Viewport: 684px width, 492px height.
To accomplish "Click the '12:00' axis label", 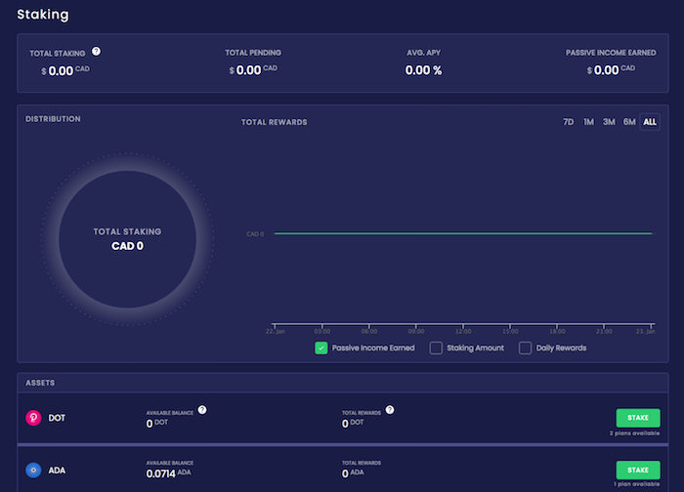I will 463,332.
